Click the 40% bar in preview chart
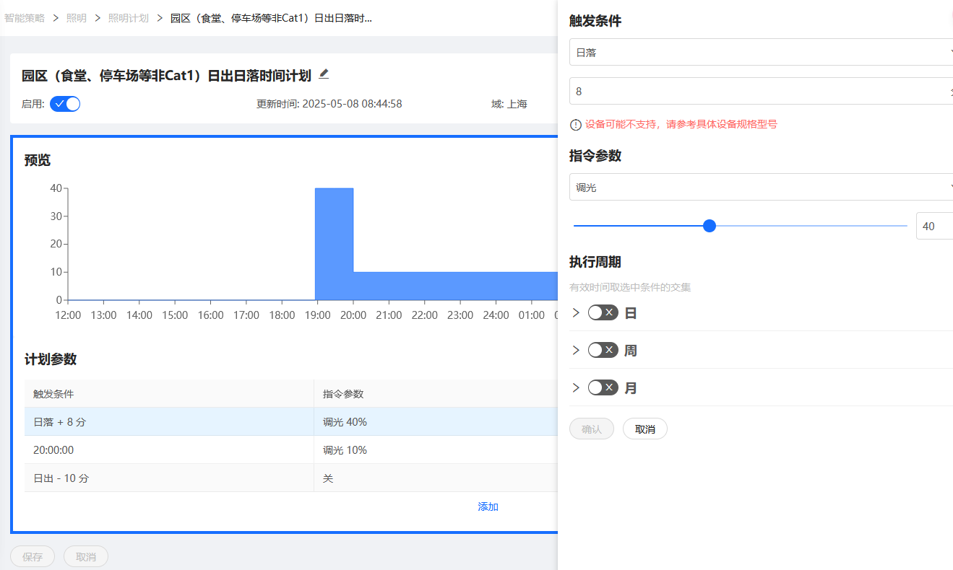The width and height of the screenshot is (953, 570). (x=334, y=244)
